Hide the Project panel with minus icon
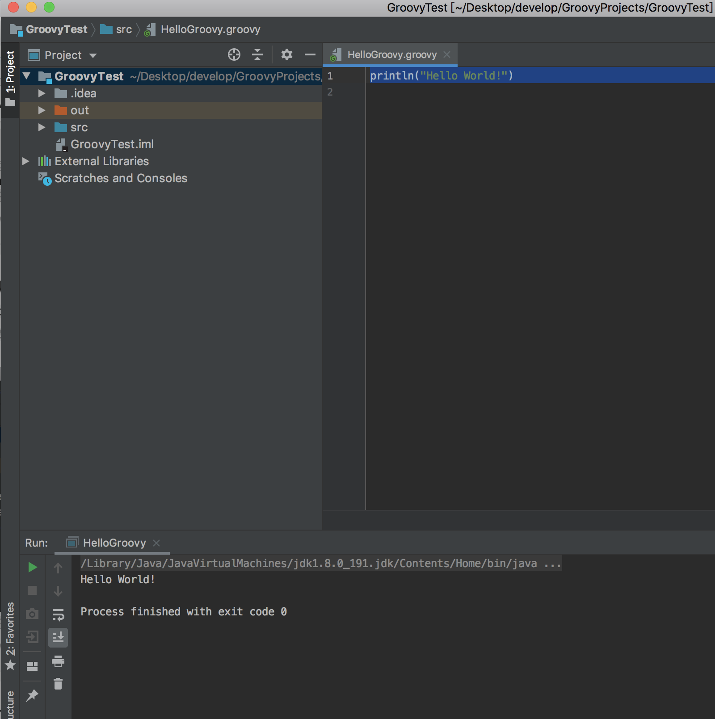The image size is (715, 719). pyautogui.click(x=310, y=54)
